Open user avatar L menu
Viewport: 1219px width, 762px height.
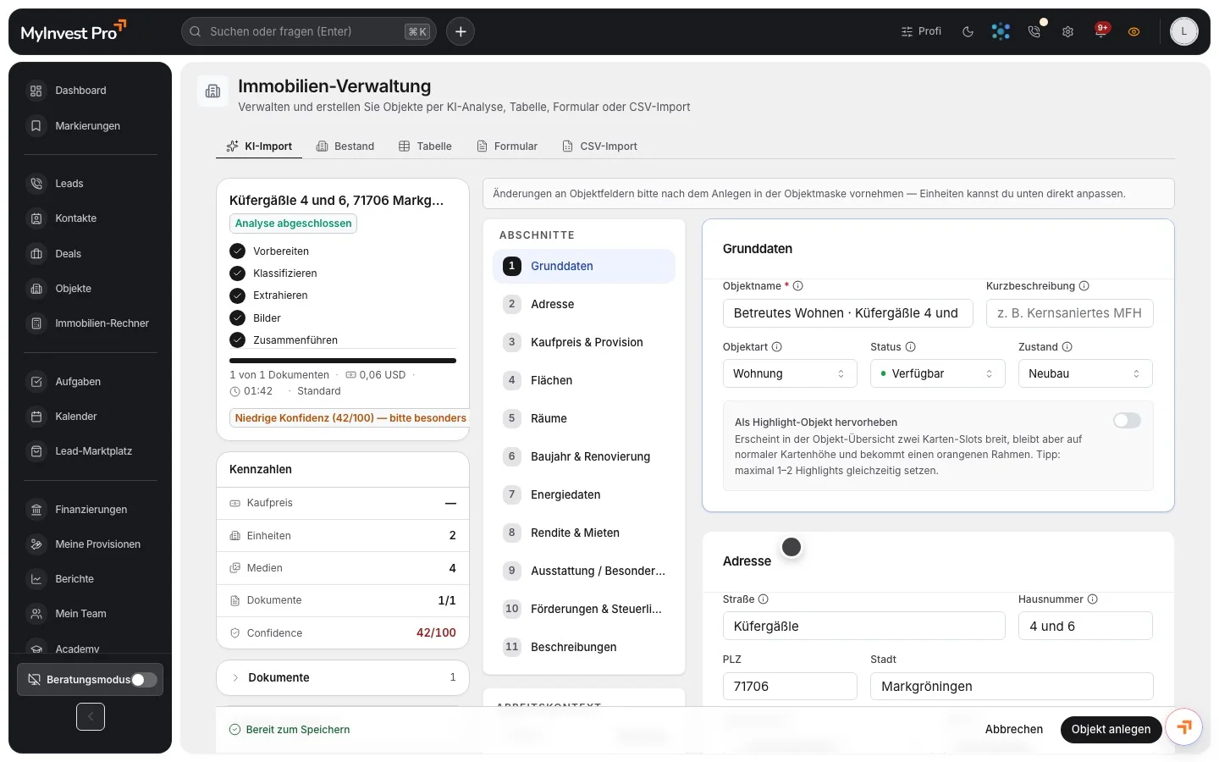(1183, 31)
